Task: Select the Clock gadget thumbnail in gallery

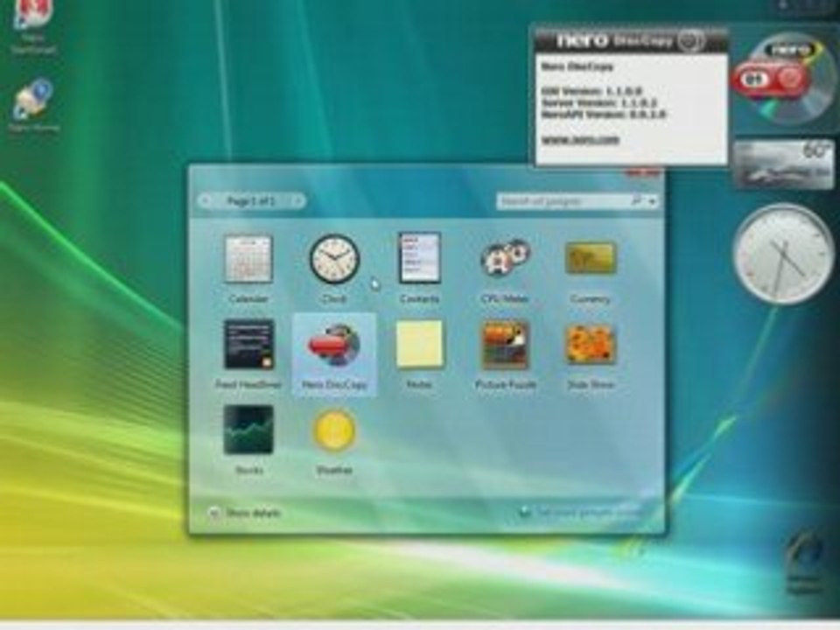Action: (334, 259)
